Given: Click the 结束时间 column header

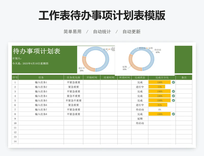Looking at the screenshot, I should click(x=109, y=77).
